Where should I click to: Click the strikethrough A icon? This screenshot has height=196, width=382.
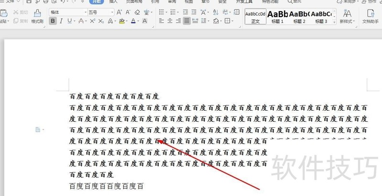click(x=81, y=21)
